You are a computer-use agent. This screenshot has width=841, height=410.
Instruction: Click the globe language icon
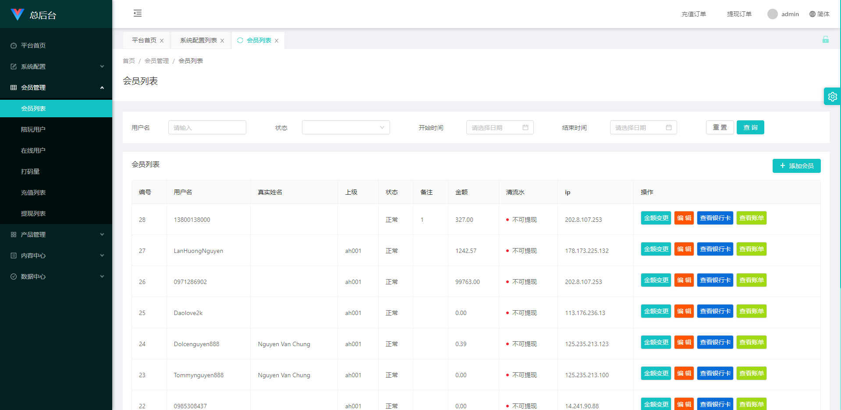coord(812,14)
